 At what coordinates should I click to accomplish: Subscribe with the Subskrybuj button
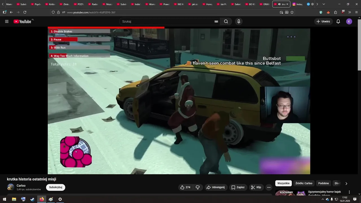[x=56, y=187]
